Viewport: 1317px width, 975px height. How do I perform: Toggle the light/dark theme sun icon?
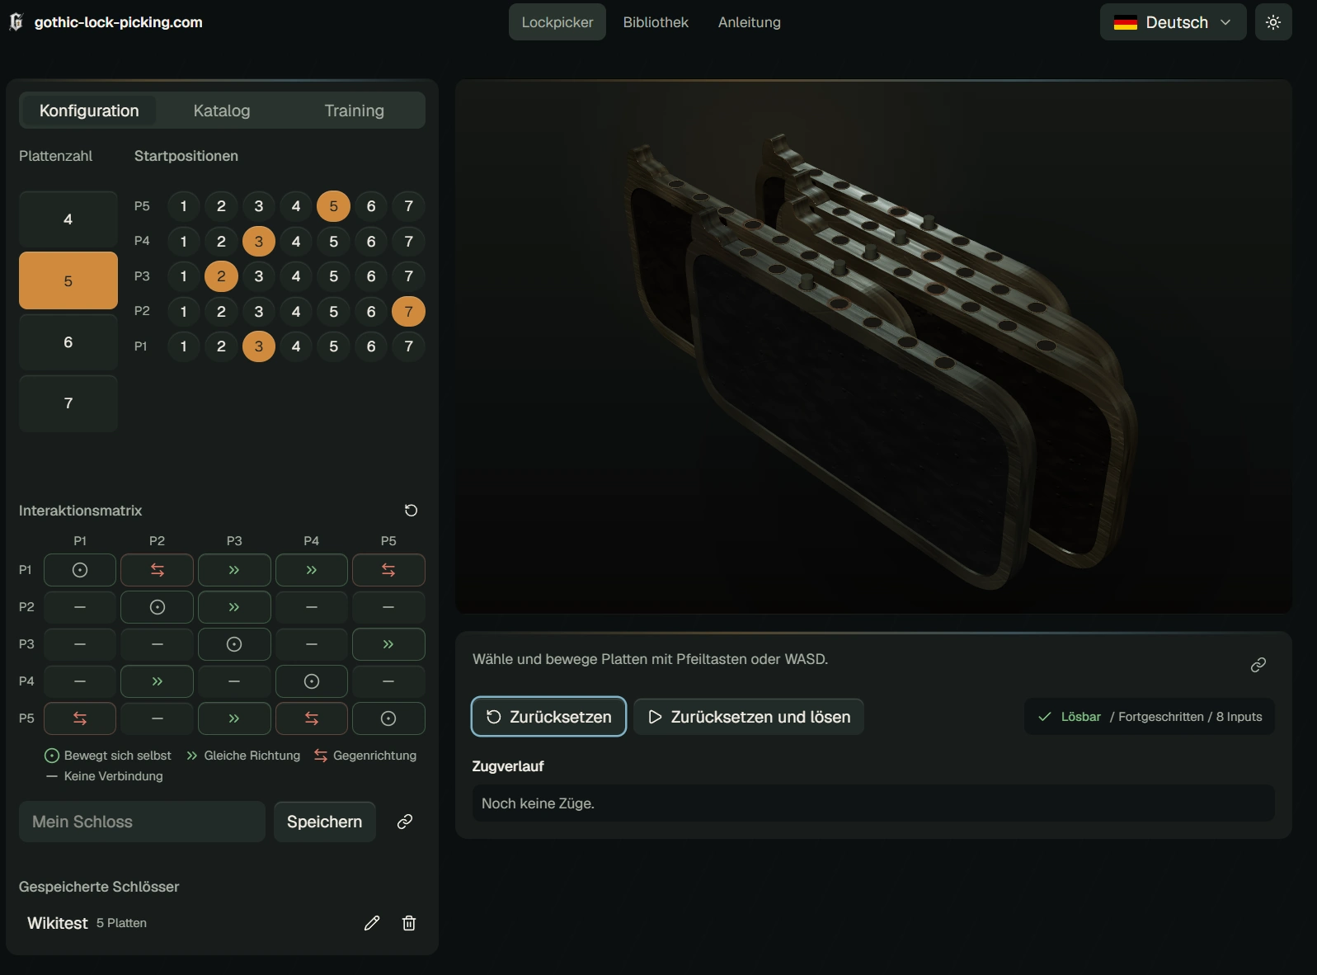1273,22
